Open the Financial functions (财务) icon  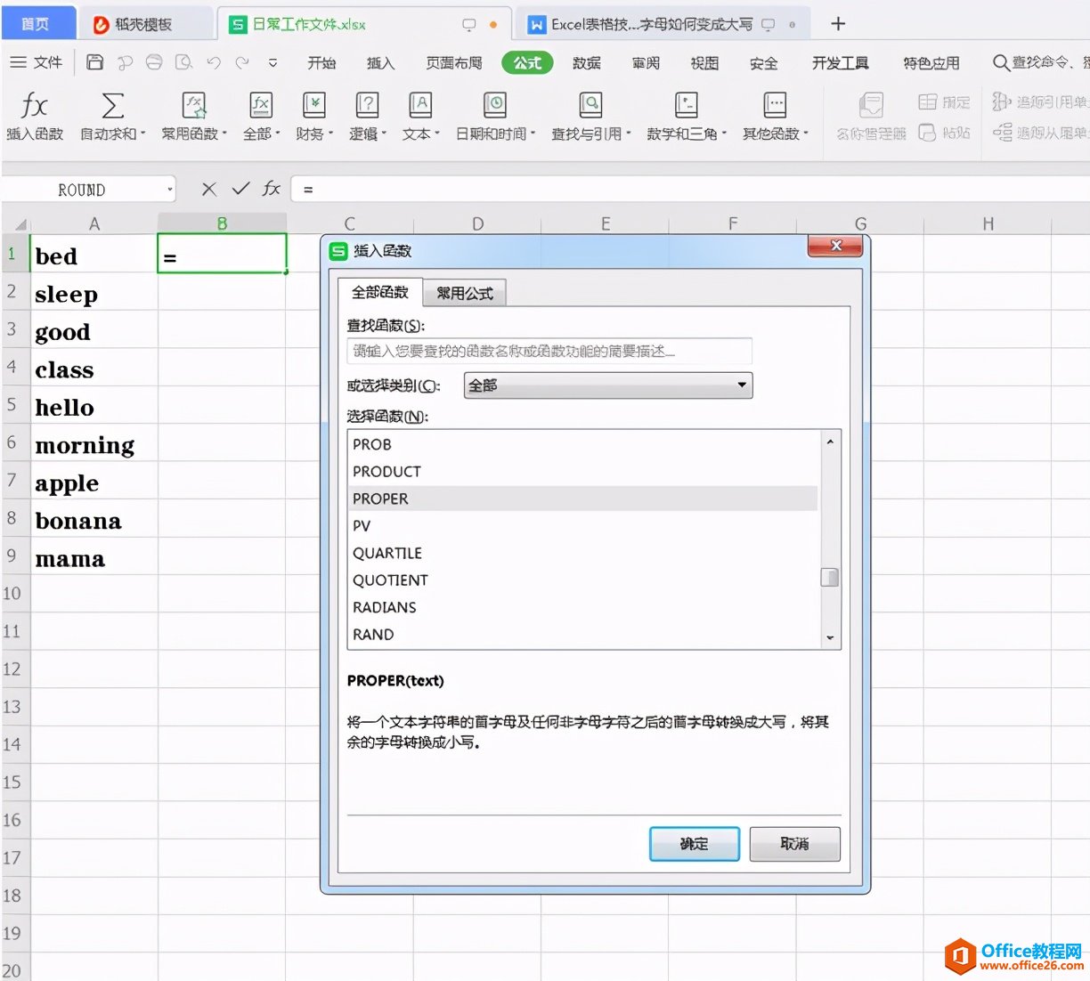[313, 106]
